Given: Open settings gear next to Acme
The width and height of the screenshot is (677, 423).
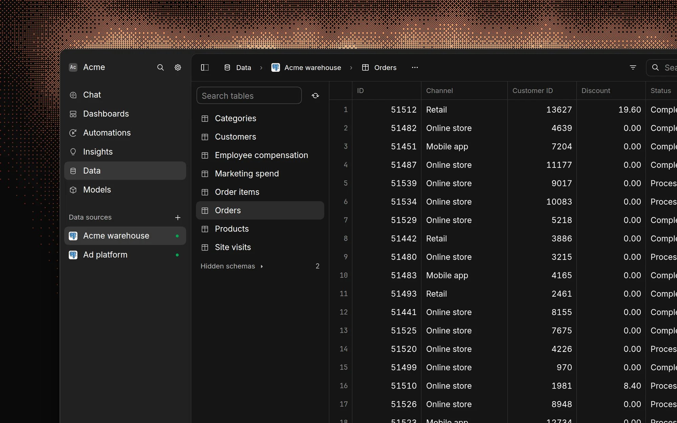Looking at the screenshot, I should pos(178,67).
